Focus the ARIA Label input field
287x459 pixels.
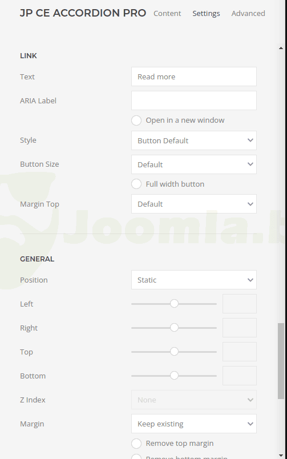(194, 100)
